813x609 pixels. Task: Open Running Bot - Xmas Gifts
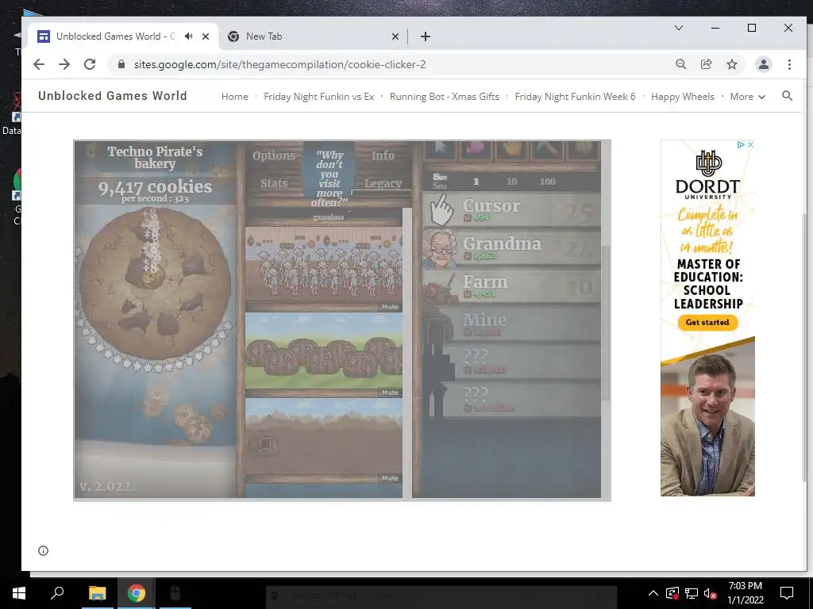point(445,96)
